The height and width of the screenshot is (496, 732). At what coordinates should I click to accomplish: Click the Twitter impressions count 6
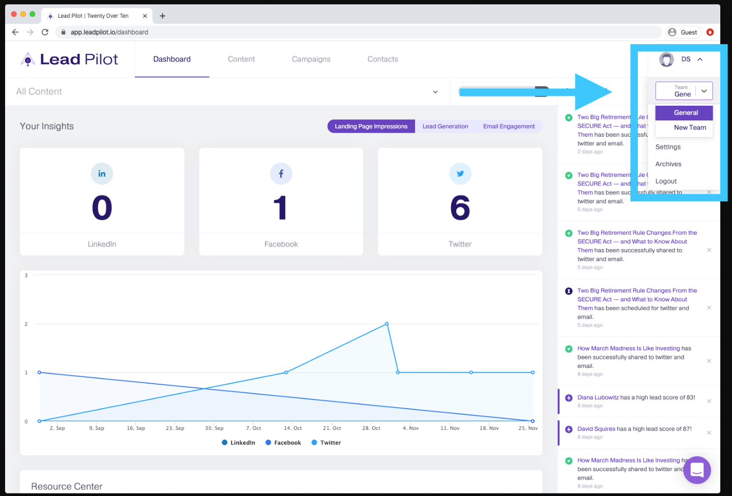(460, 208)
